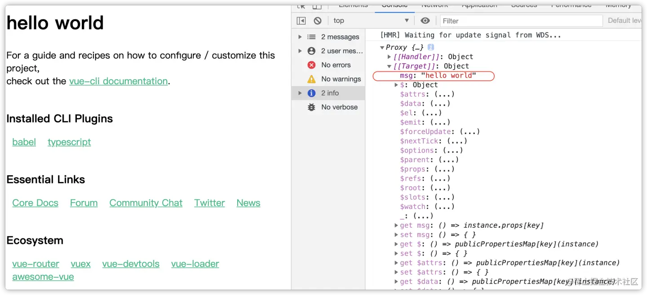
Task: Open the typescript plugin link
Action: [69, 142]
